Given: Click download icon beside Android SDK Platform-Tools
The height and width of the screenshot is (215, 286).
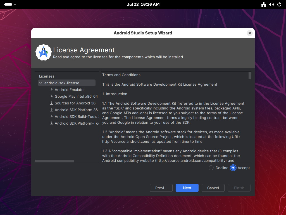Looking at the screenshot, I should point(52,123).
